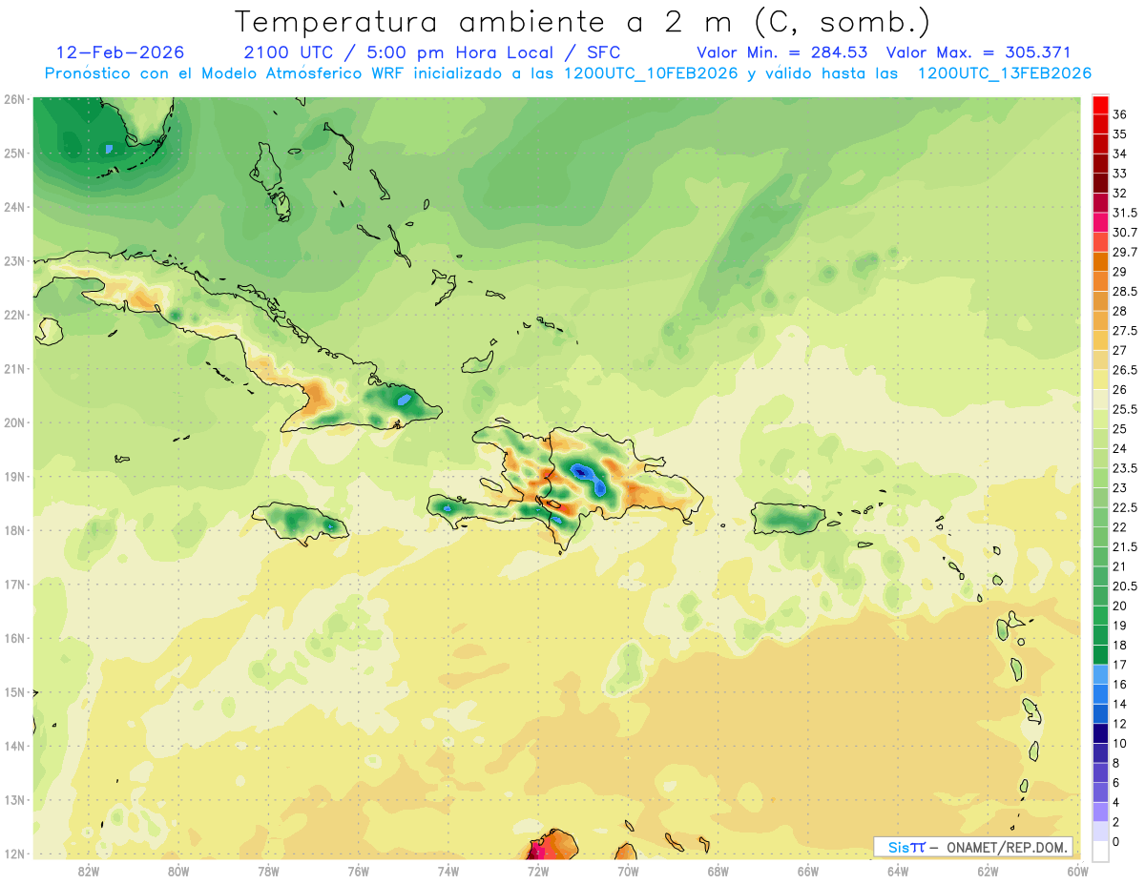
Task: Click the colorbar value 36
Action: (1120, 113)
